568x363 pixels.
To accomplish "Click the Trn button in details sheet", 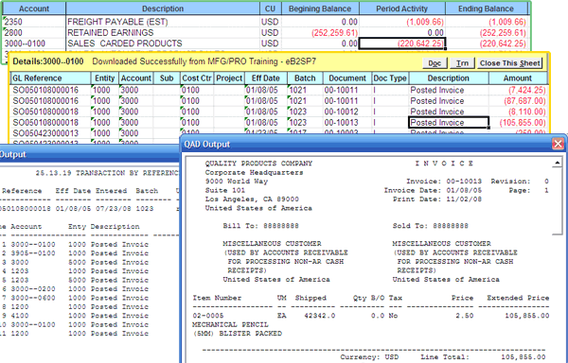I will pyautogui.click(x=462, y=63).
